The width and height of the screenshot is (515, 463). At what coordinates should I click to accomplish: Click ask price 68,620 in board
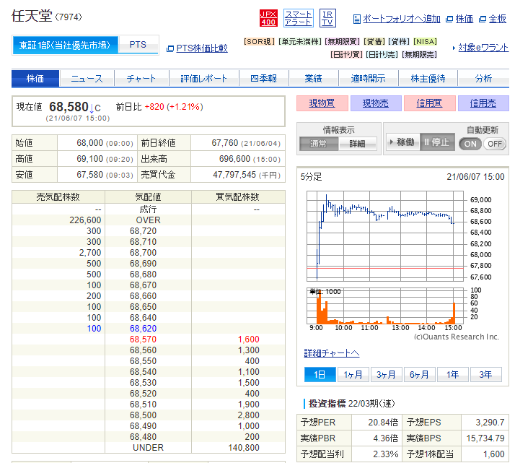tap(144, 329)
